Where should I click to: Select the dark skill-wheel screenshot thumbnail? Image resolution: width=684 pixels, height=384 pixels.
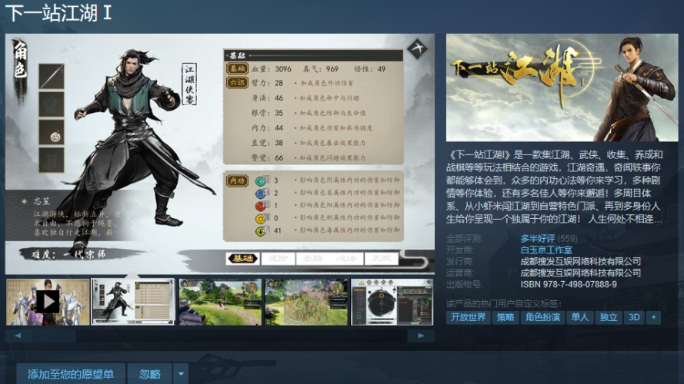click(x=392, y=302)
